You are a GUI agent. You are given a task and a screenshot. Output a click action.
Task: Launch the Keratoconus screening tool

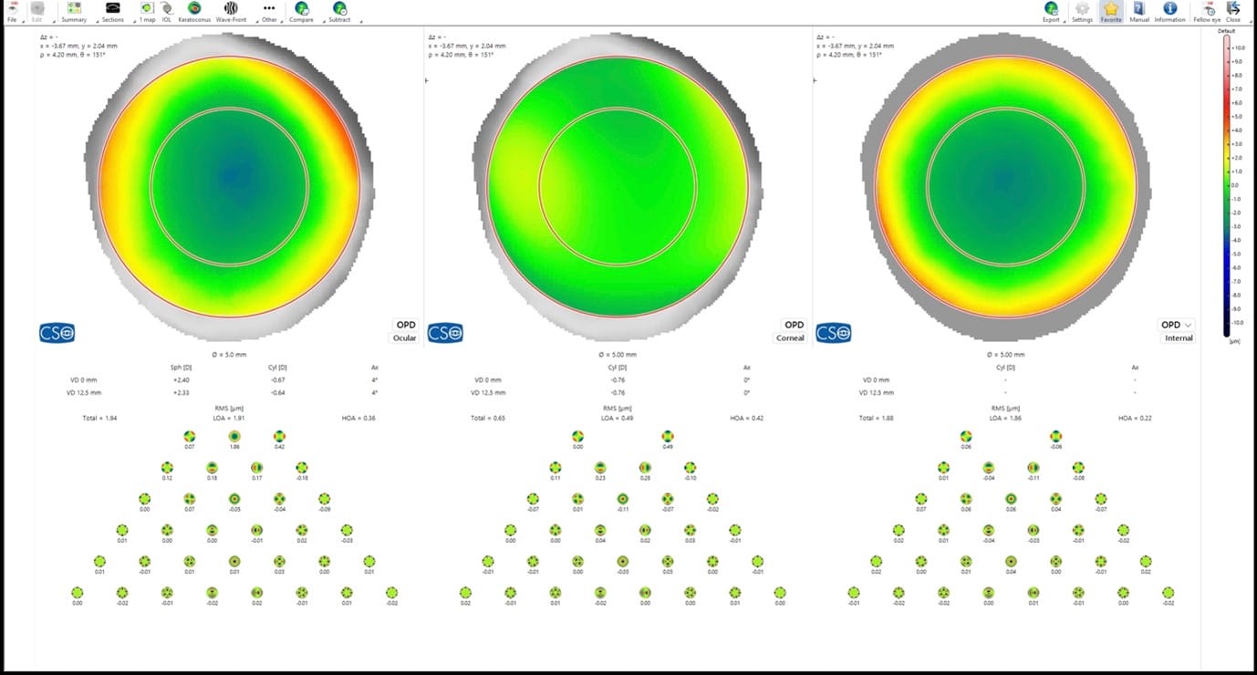pyautogui.click(x=193, y=11)
